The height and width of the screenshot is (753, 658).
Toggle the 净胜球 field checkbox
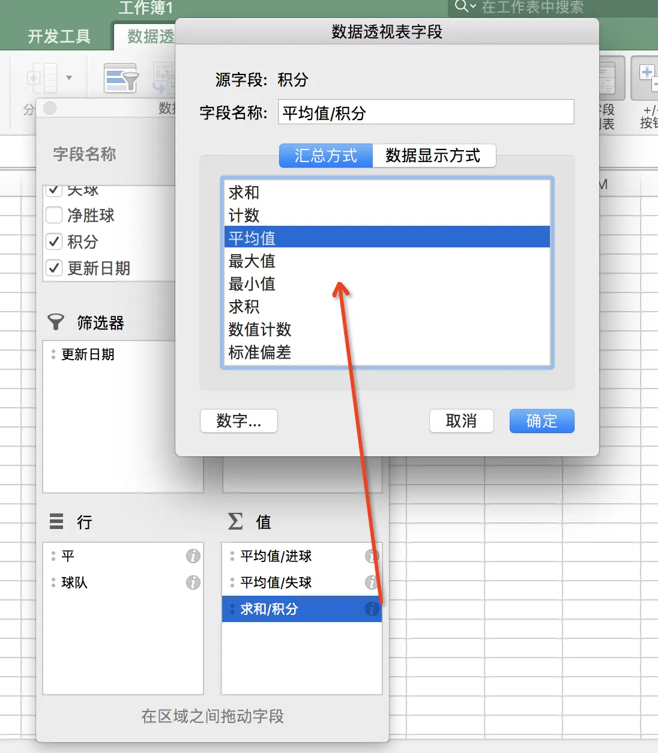tap(54, 215)
